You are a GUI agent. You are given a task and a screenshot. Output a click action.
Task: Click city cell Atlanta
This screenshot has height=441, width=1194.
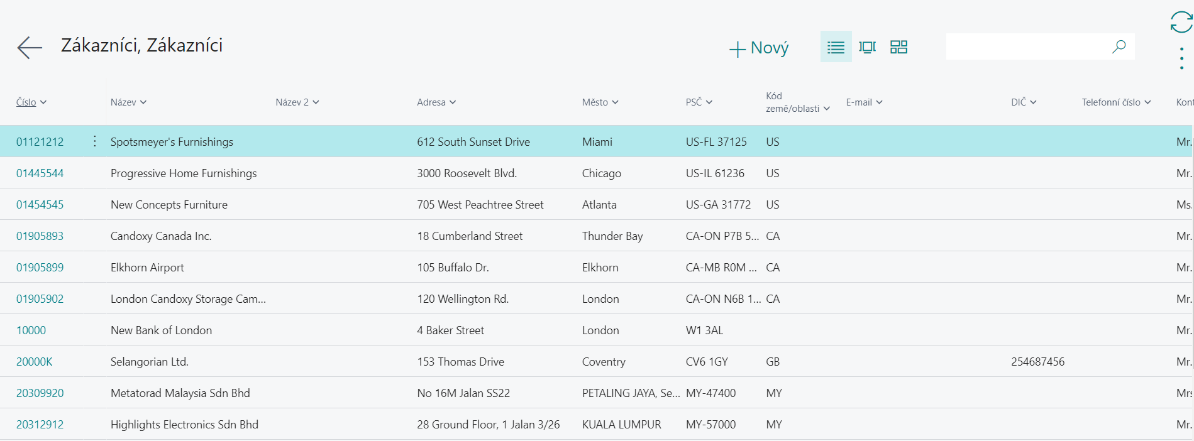click(599, 205)
